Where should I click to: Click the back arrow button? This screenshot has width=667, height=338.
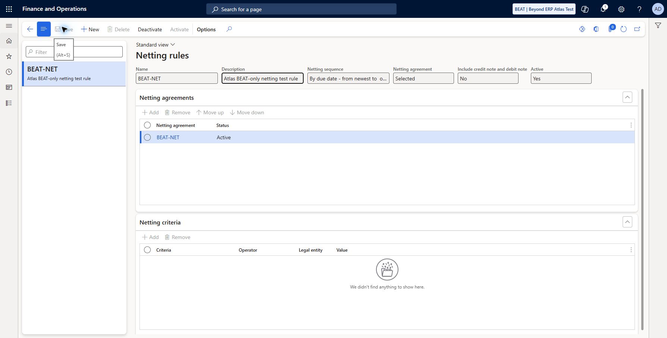click(30, 29)
